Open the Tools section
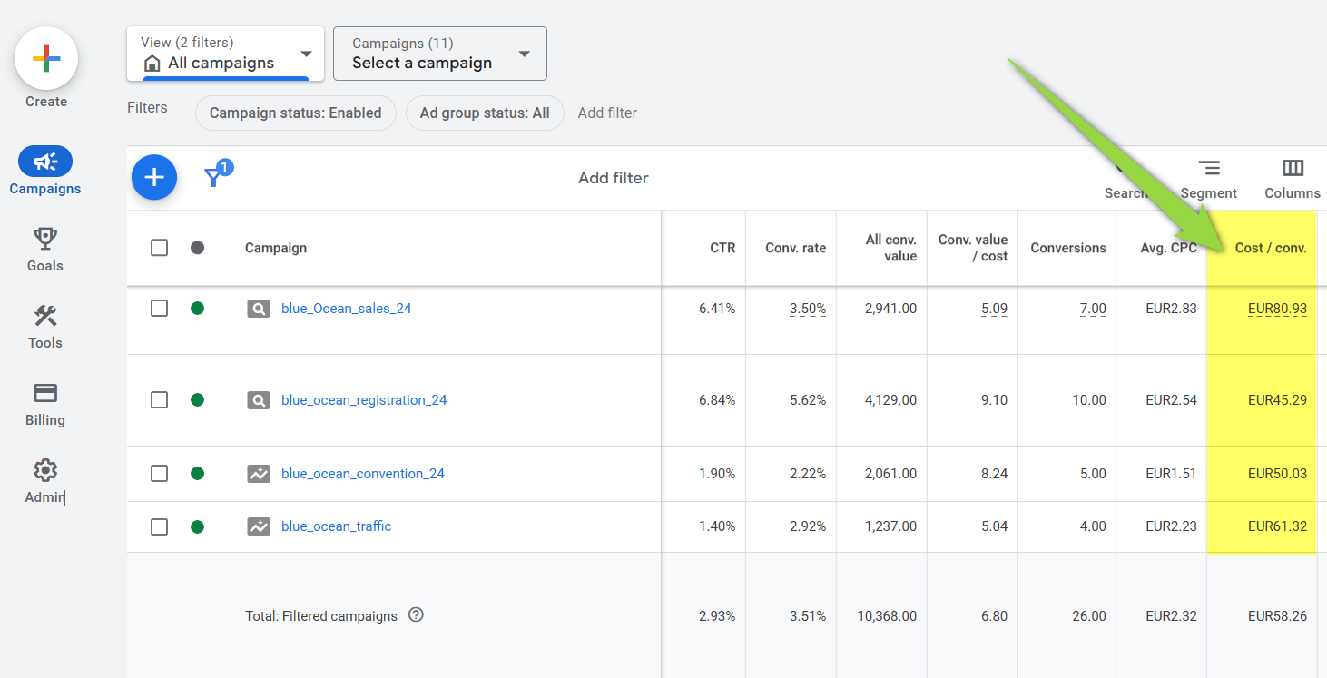This screenshot has height=678, width=1327. point(45,325)
